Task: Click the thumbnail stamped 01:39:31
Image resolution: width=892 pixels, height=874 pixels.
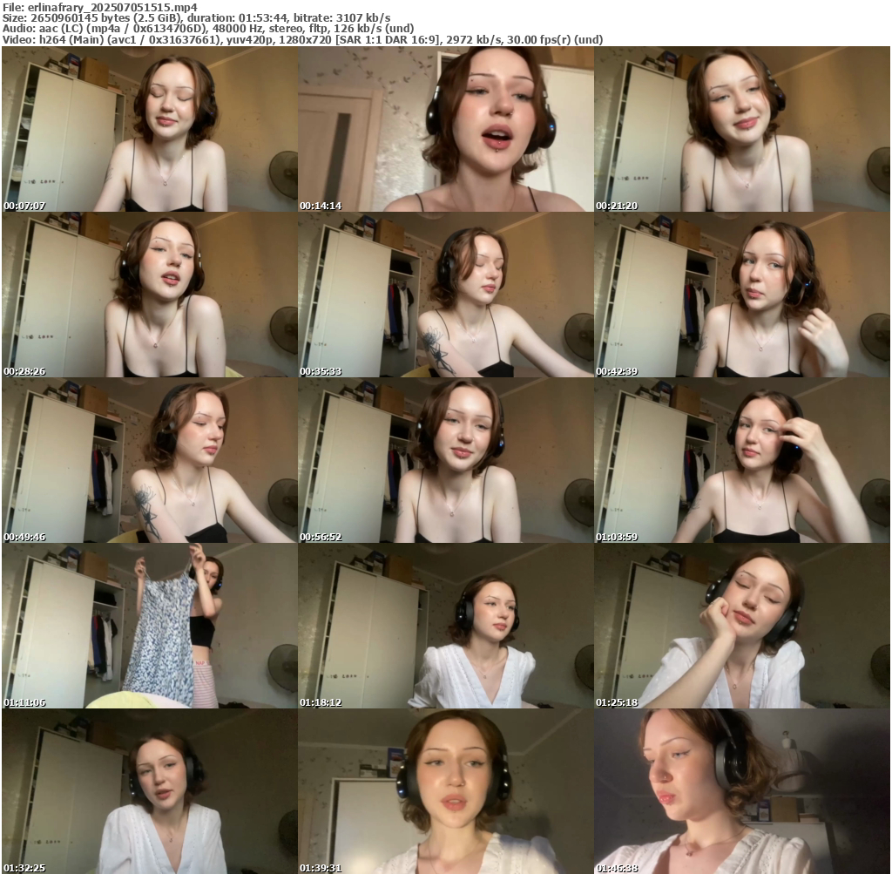Action: (x=446, y=791)
